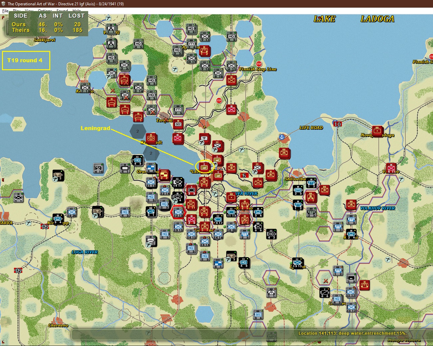The image size is (433, 346).
Task: Select red infantry division 8 11
Action: point(191,204)
